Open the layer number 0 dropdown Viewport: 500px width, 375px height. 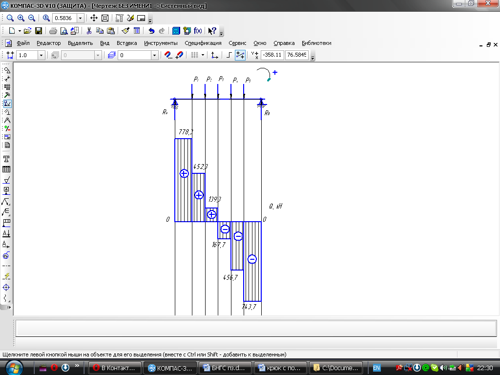tap(155, 55)
